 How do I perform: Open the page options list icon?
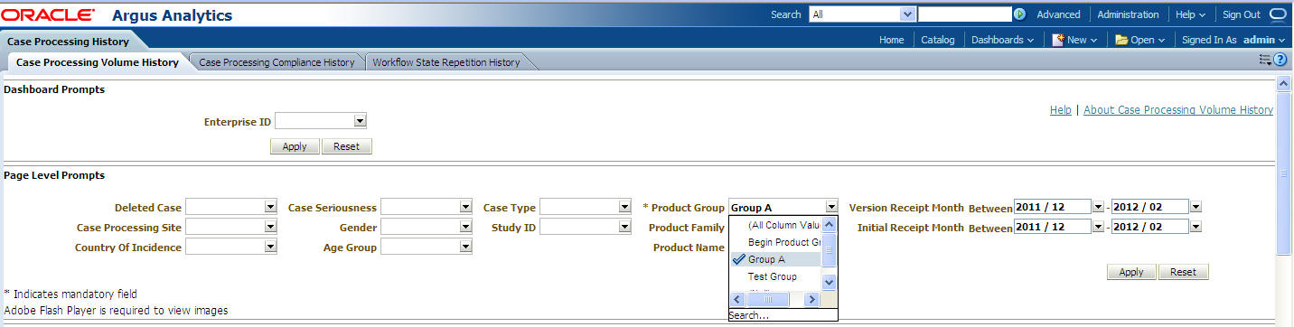pos(1265,60)
